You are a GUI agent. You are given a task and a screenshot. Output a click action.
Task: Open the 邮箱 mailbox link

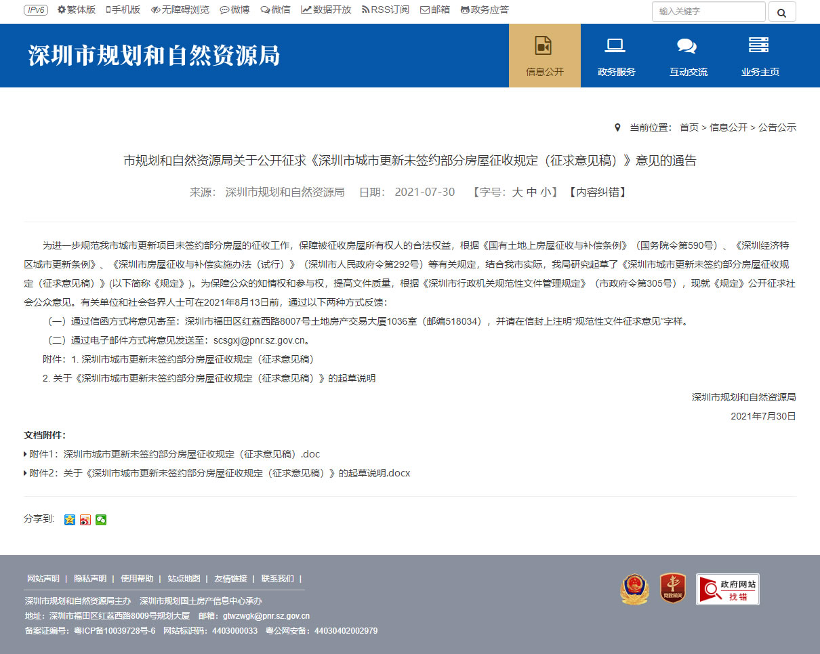click(x=434, y=9)
